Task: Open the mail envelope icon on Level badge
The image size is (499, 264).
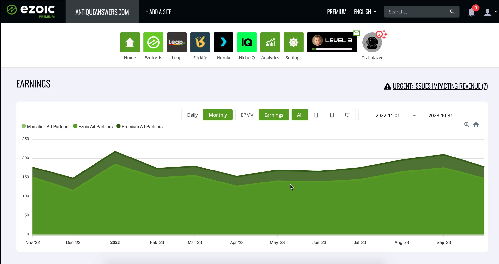Action: coord(356,33)
